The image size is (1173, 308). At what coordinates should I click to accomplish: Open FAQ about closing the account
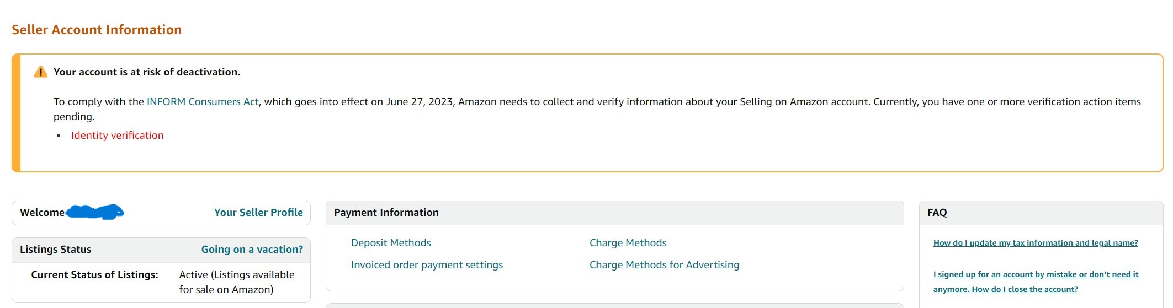pos(1036,282)
